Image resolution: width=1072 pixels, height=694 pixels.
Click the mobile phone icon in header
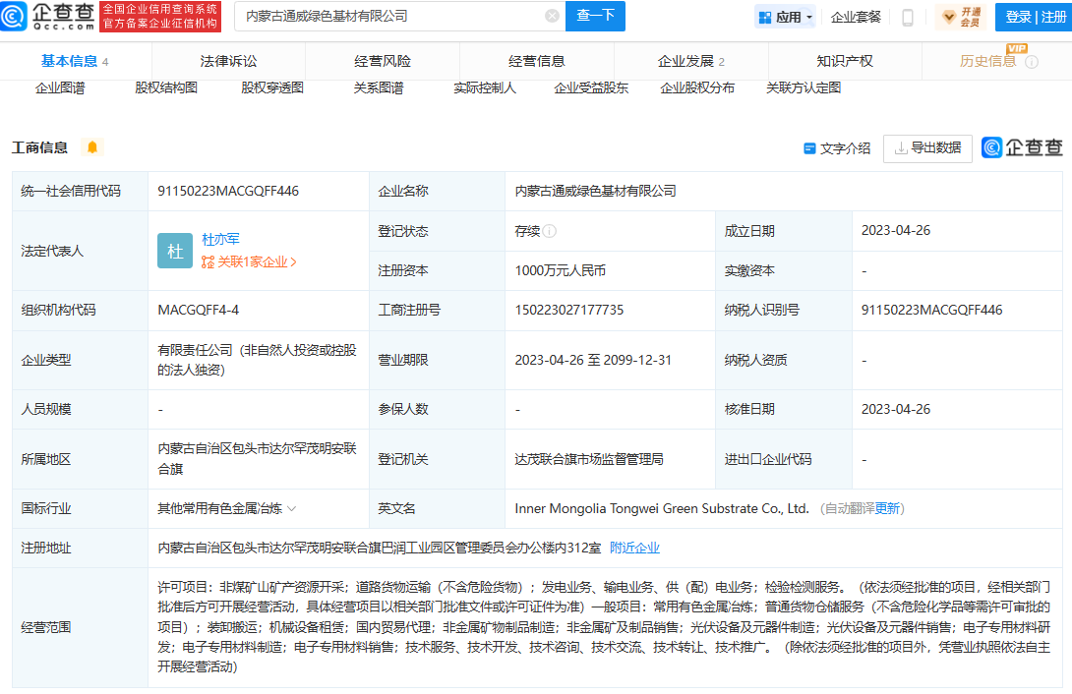coord(908,17)
